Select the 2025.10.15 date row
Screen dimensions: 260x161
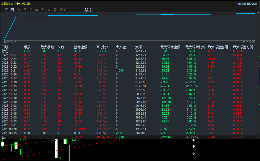click(9, 86)
